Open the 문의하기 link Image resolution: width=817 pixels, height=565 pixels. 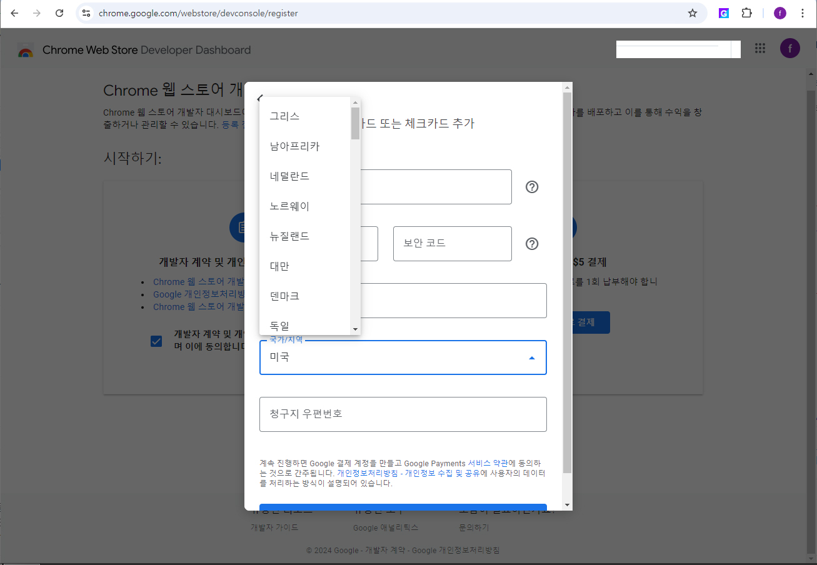coord(474,527)
